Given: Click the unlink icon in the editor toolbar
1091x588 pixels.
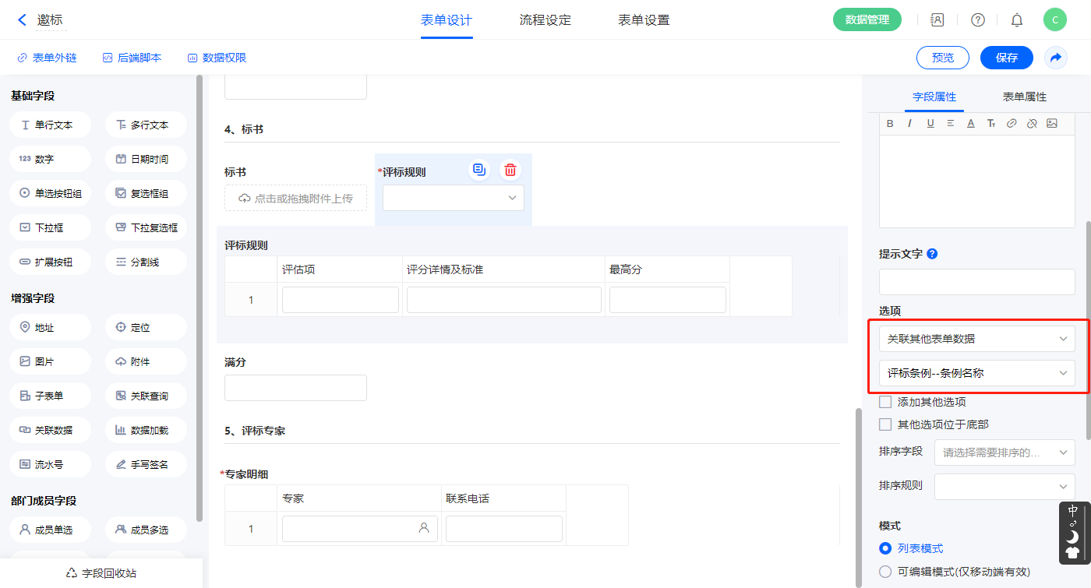Looking at the screenshot, I should click(x=1032, y=123).
